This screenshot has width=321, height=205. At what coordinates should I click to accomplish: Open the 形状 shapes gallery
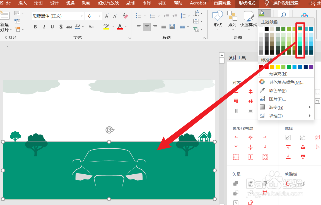(x=218, y=21)
